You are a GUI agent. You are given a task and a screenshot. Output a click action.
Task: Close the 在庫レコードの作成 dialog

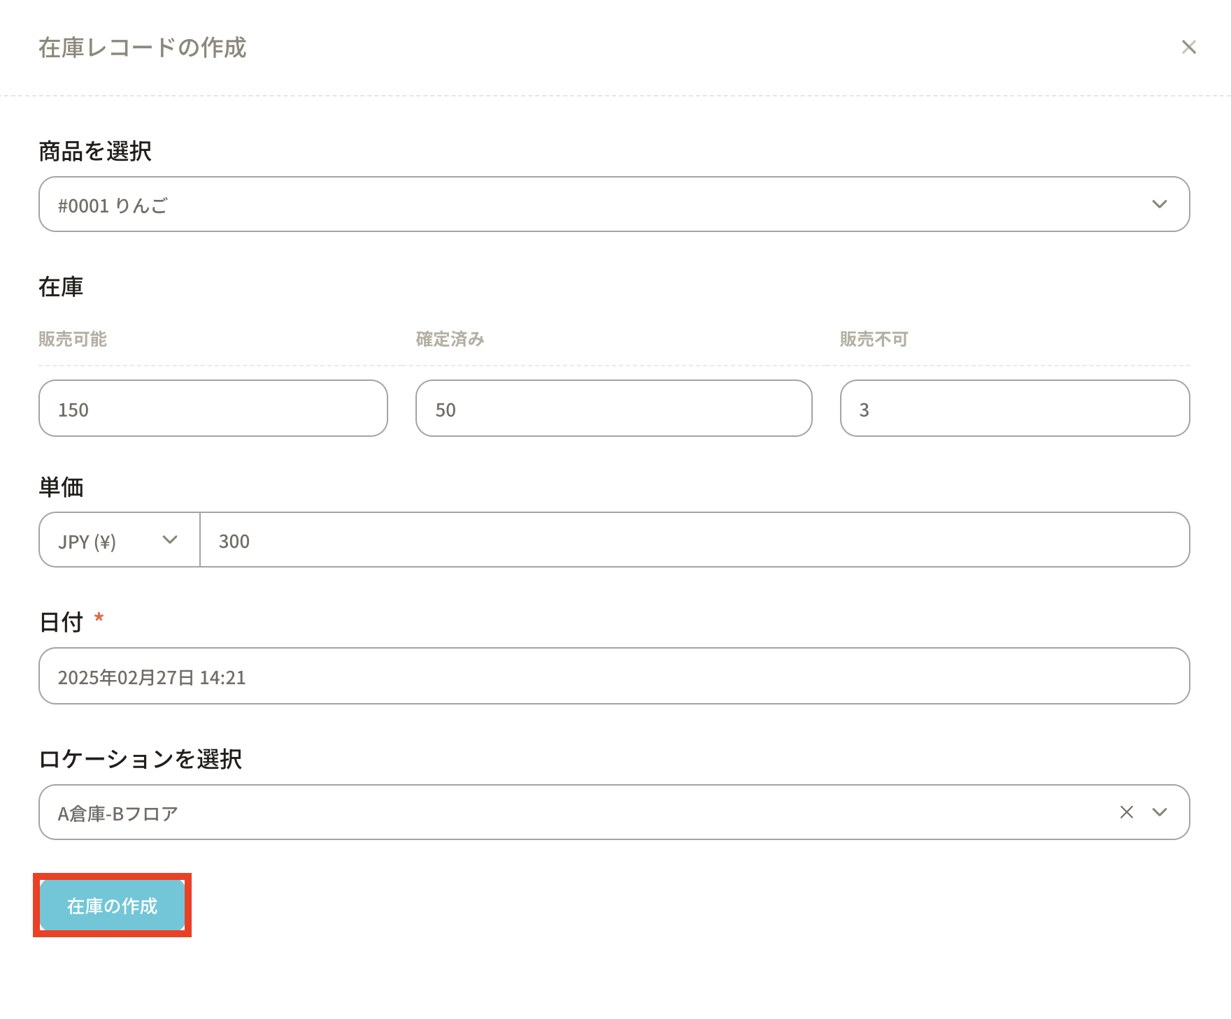pos(1188,47)
